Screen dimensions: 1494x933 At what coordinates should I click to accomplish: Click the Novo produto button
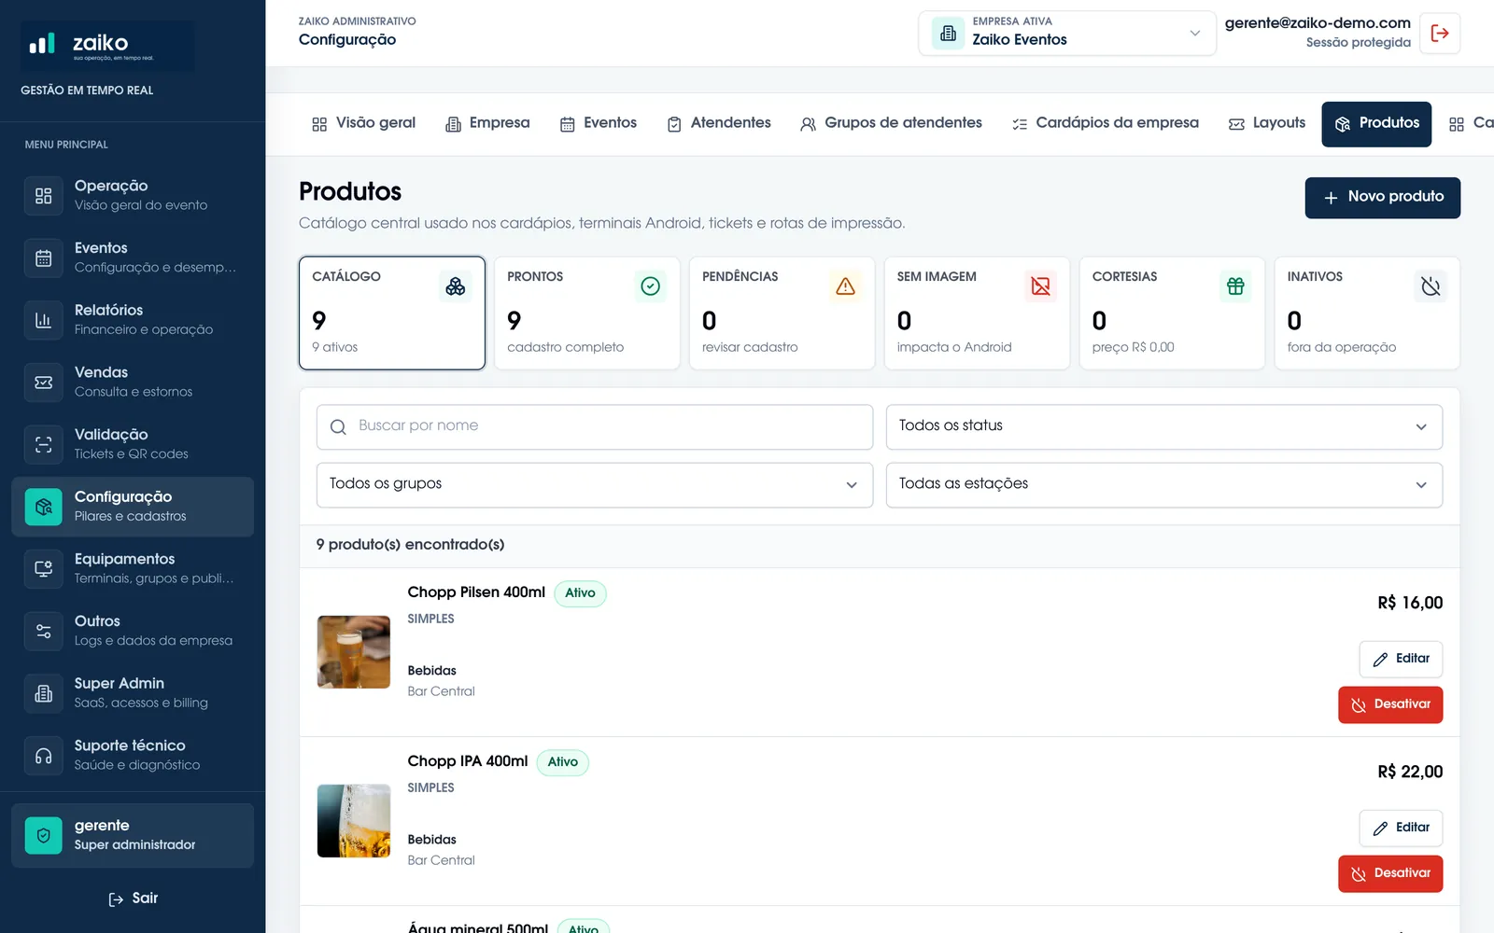1383,198
